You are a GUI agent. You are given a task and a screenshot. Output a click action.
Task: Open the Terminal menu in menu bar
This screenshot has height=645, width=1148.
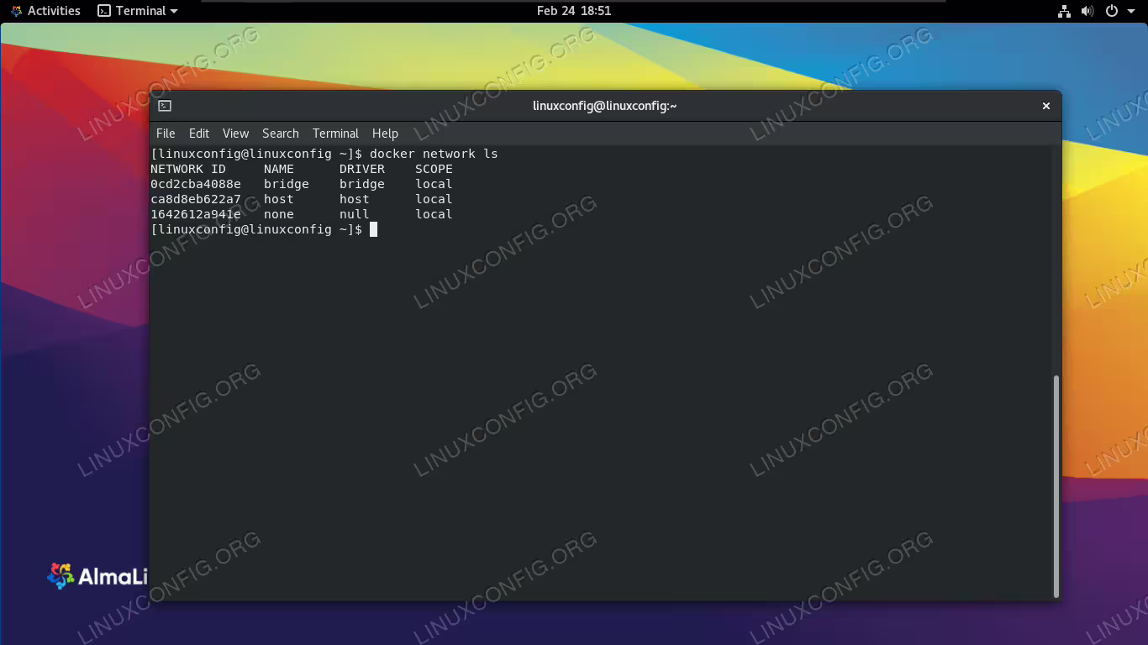tap(335, 134)
